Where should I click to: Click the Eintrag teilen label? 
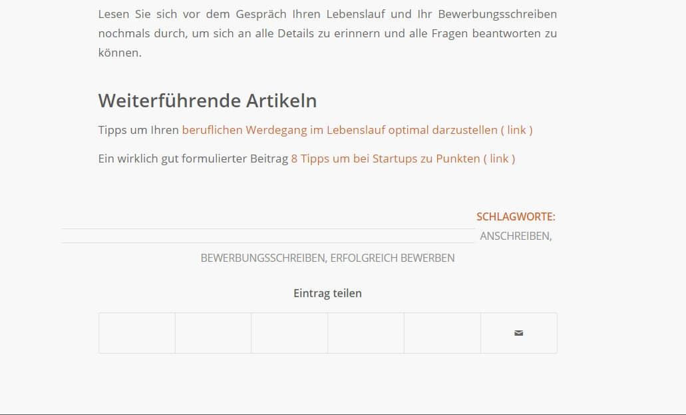[x=327, y=293]
